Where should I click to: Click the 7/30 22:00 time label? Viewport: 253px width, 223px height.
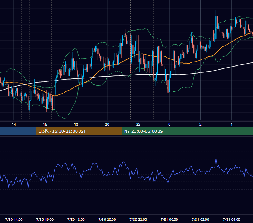click(138, 219)
